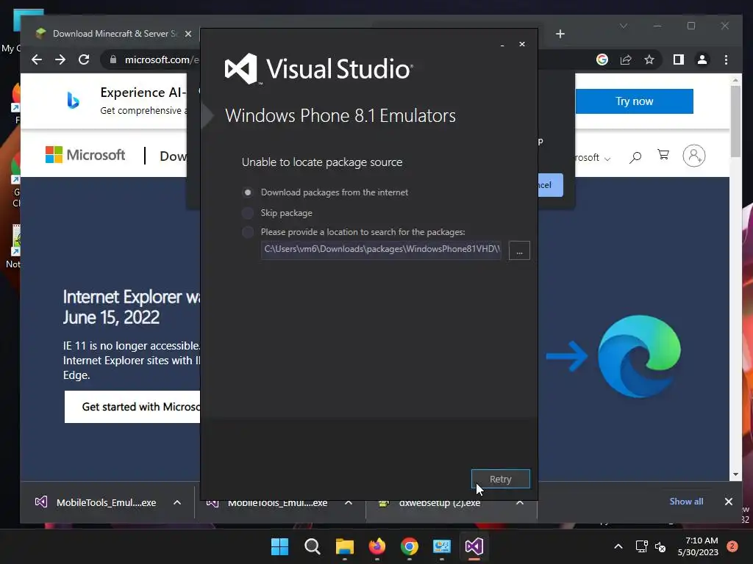
Task: Open Firefox from the taskbar
Action: point(377,546)
